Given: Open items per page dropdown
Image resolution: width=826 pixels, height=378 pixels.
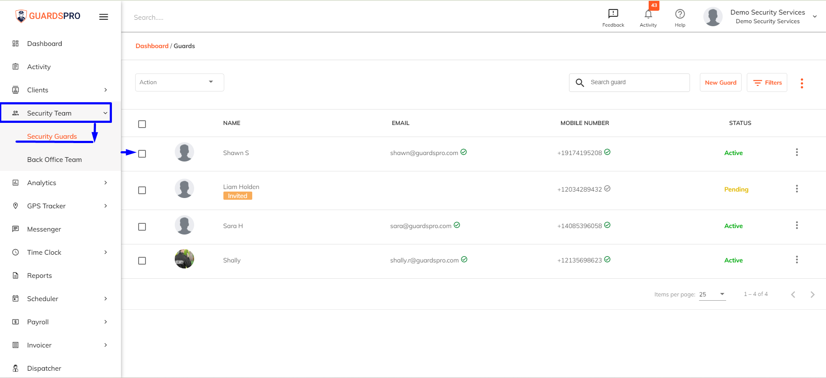Looking at the screenshot, I should point(712,294).
